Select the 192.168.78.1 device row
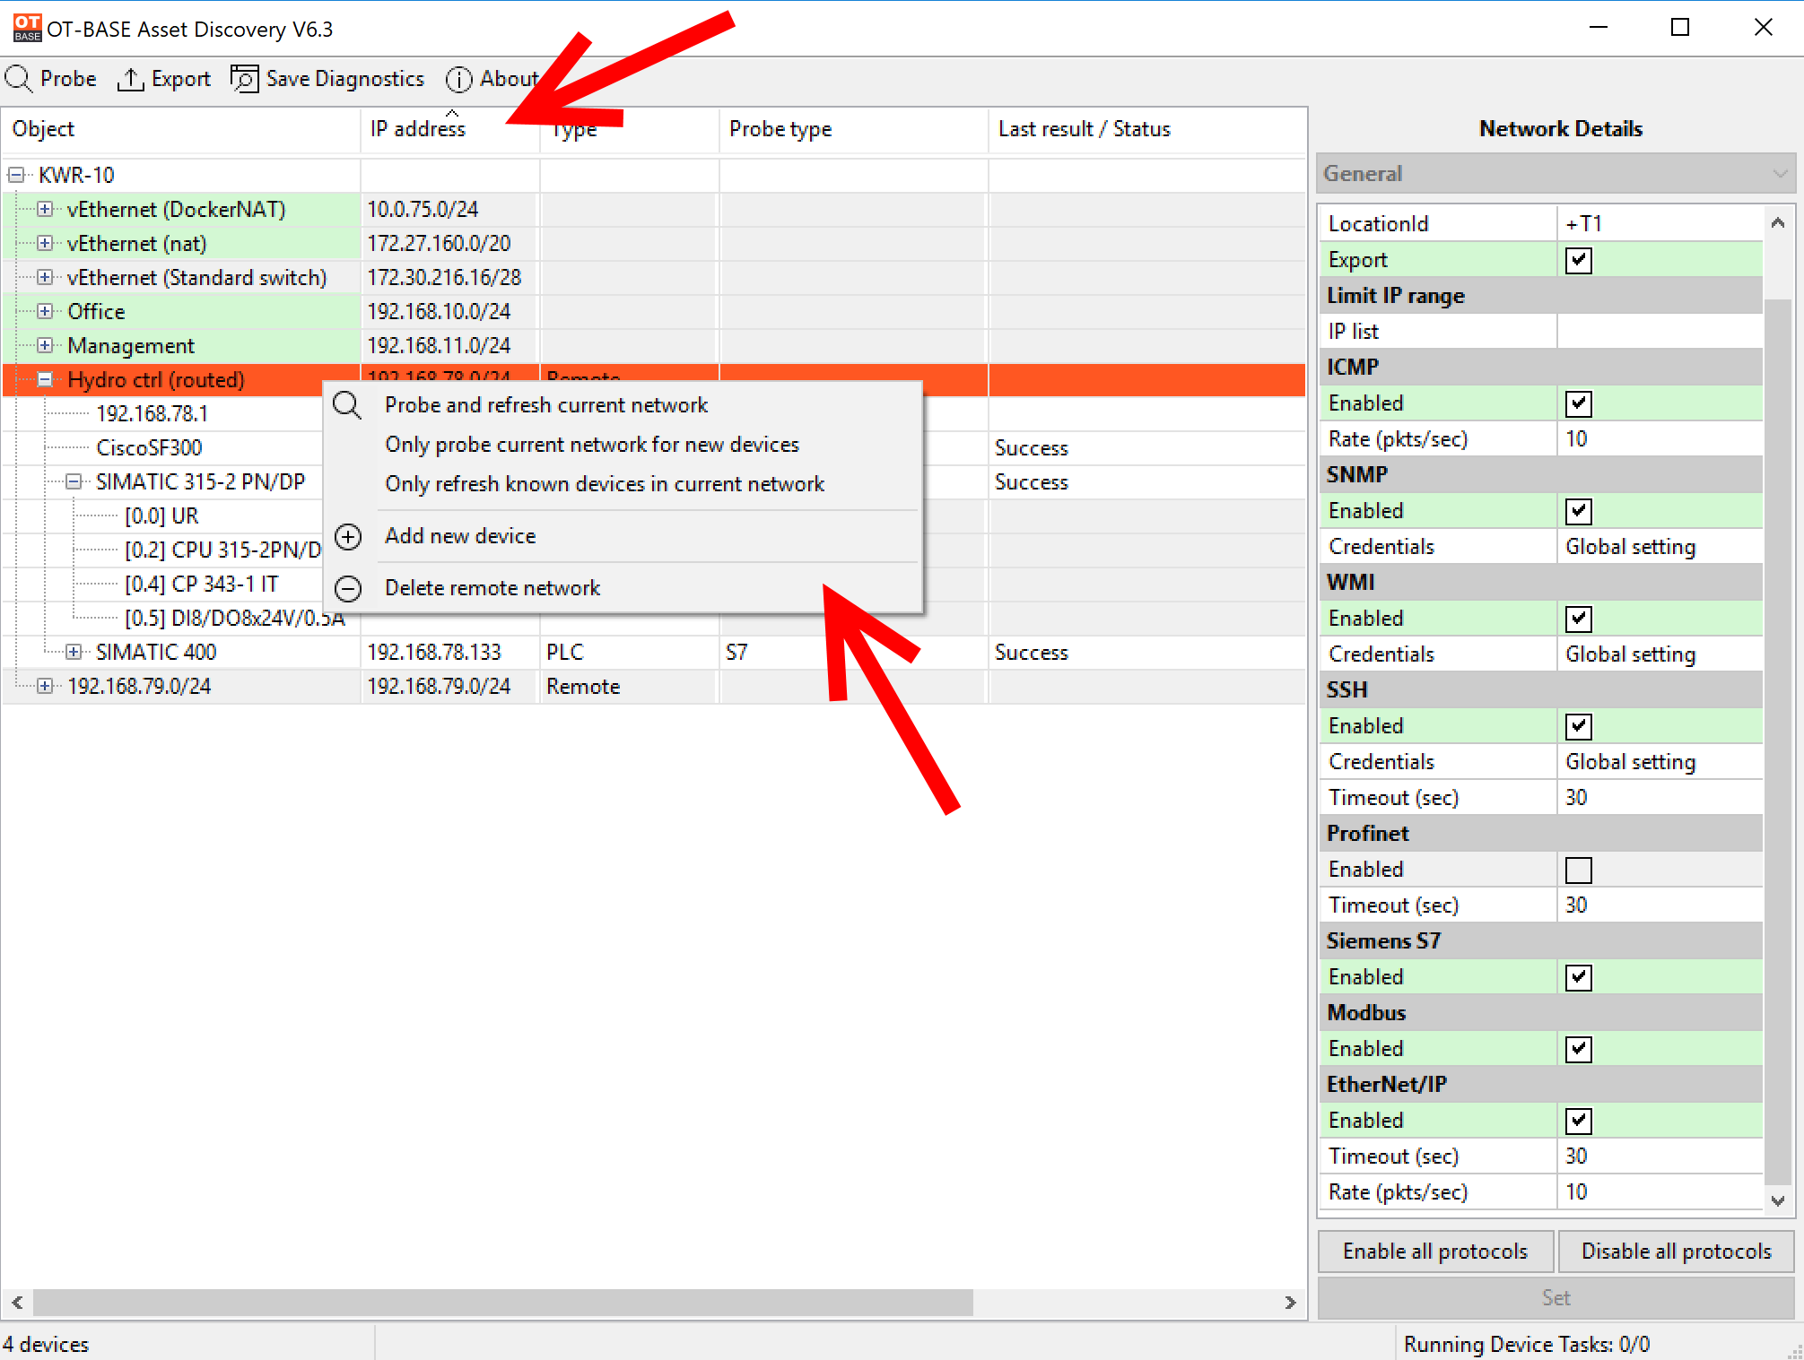Viewport: 1804px width, 1360px height. tap(152, 413)
